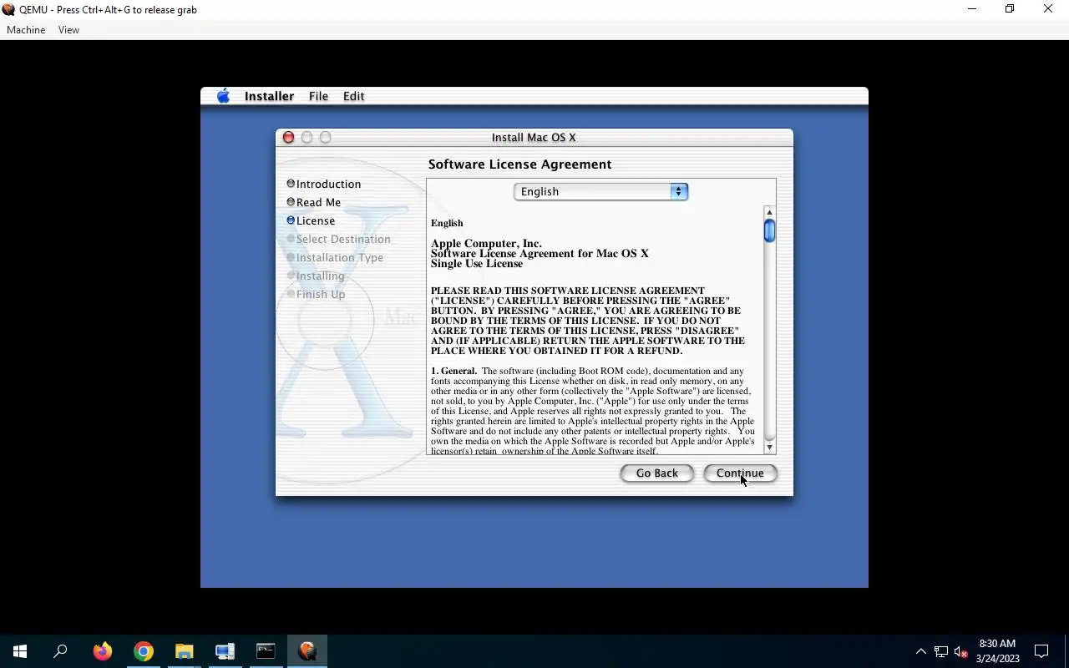
Task: Click the gray zoom button of Install window
Action: pos(325,137)
